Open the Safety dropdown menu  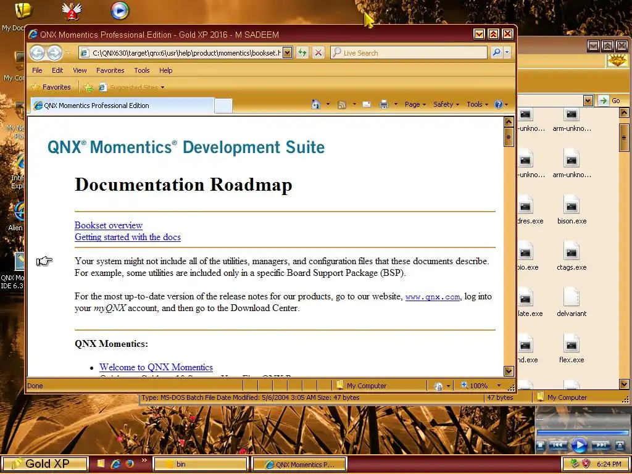pyautogui.click(x=446, y=104)
